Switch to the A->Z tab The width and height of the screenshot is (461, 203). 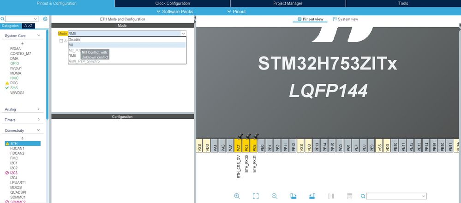pos(29,26)
